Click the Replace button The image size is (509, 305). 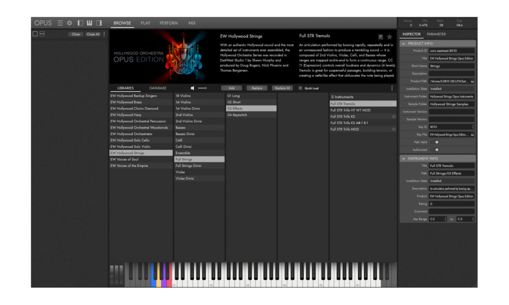[257, 88]
